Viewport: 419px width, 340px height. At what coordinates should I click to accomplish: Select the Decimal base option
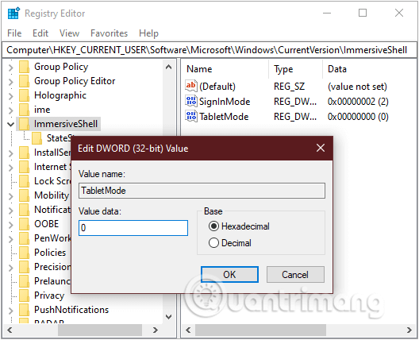click(213, 243)
